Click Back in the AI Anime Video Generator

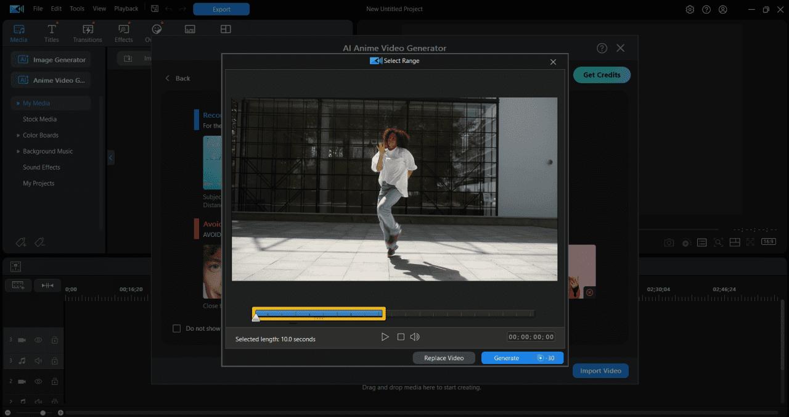click(178, 78)
